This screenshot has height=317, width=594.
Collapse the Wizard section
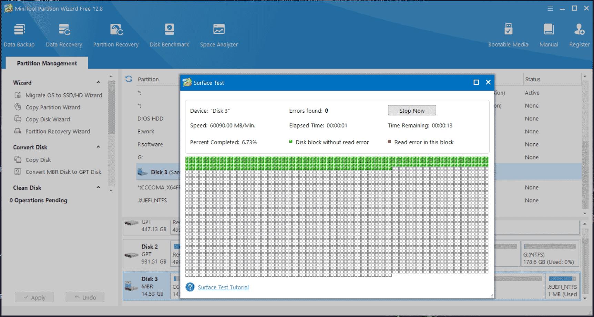click(98, 82)
